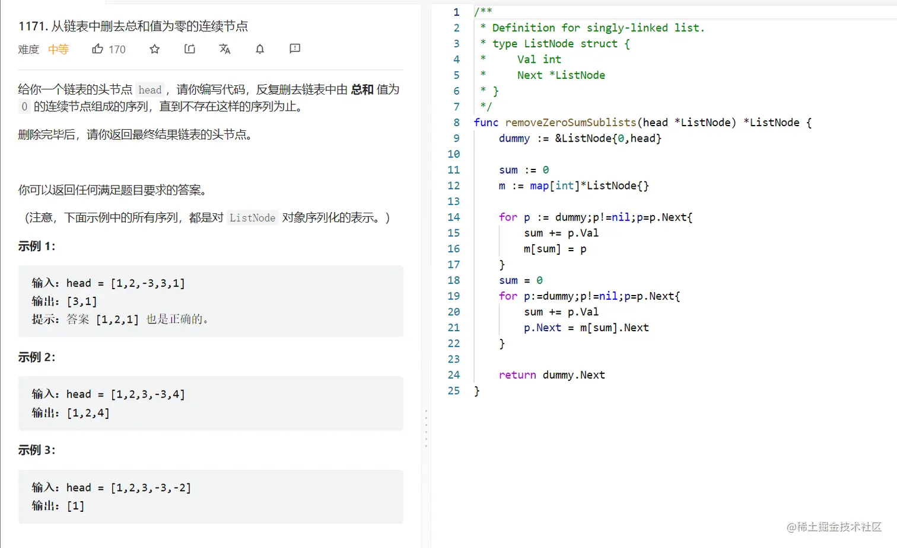Click sentence 删除完毕后，请你返回最终结果链表的头节点

click(137, 134)
